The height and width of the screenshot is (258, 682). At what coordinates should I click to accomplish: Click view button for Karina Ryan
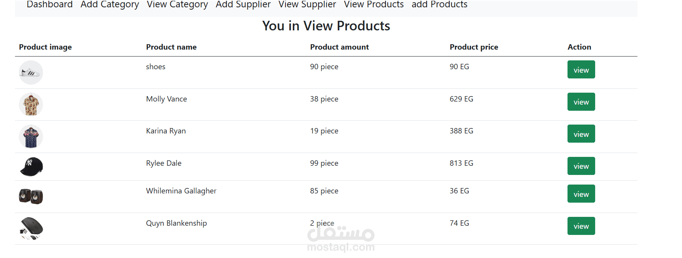pos(581,134)
